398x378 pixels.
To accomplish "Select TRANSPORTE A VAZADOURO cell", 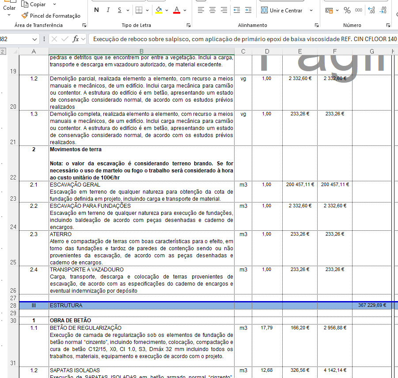I will [141, 280].
